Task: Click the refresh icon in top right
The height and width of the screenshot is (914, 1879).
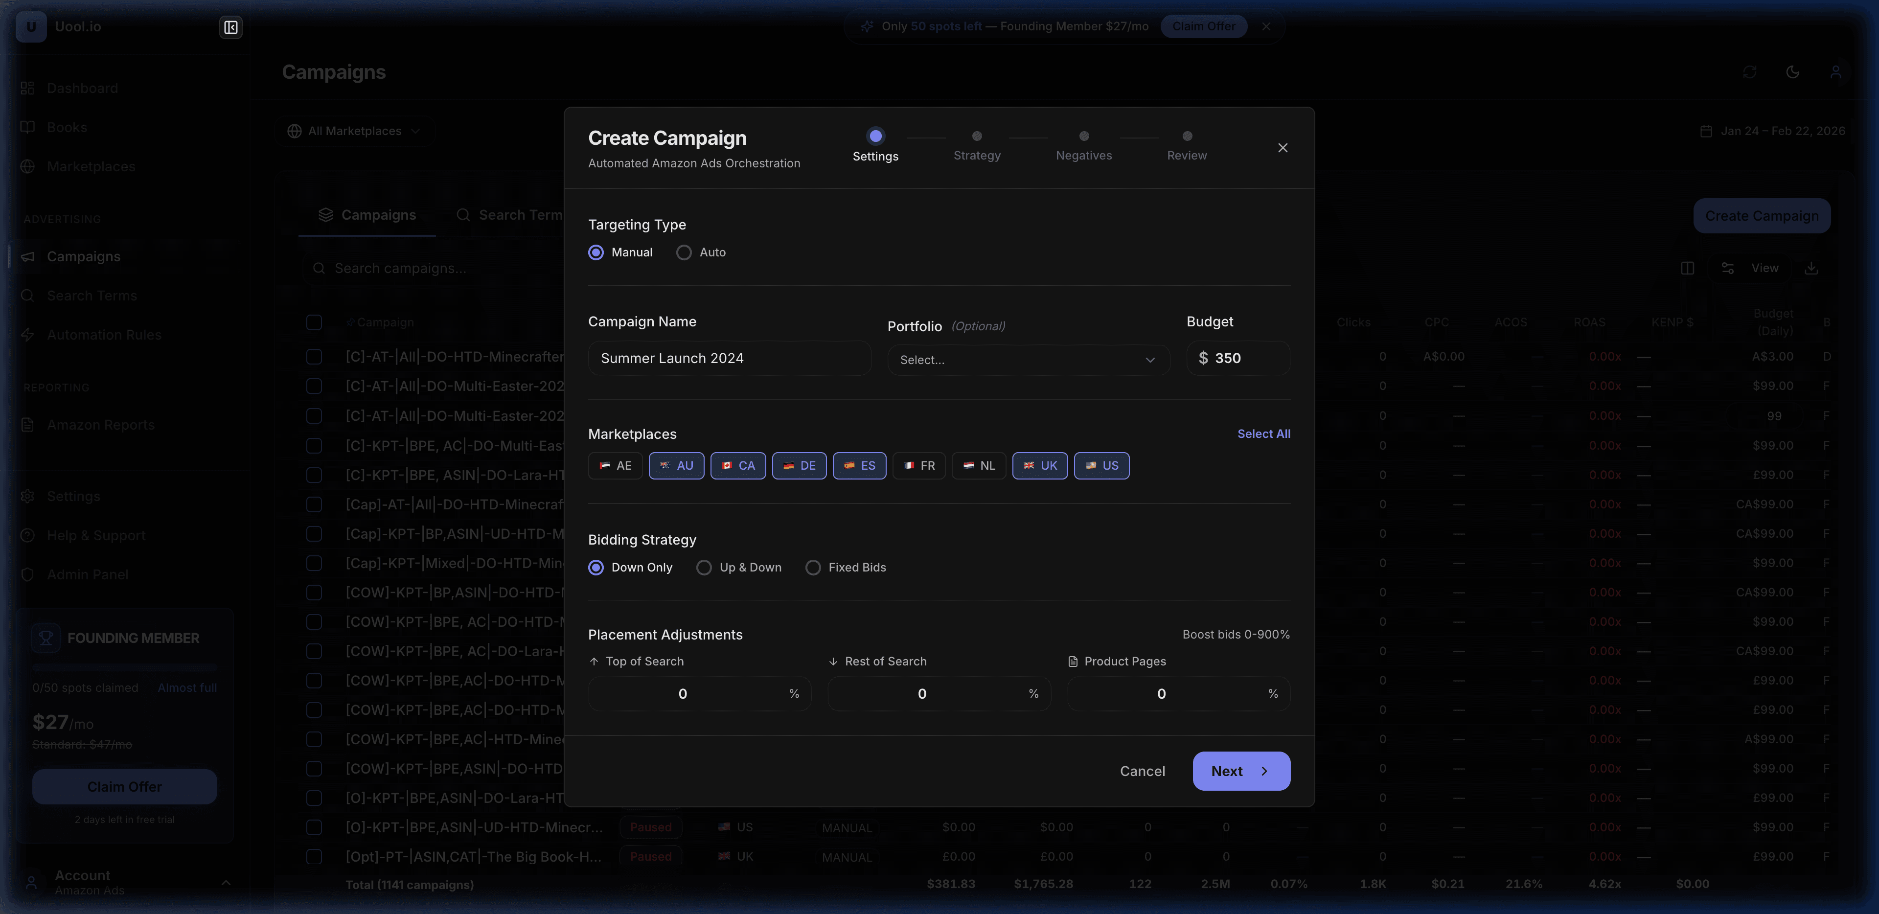Action: tap(1750, 71)
